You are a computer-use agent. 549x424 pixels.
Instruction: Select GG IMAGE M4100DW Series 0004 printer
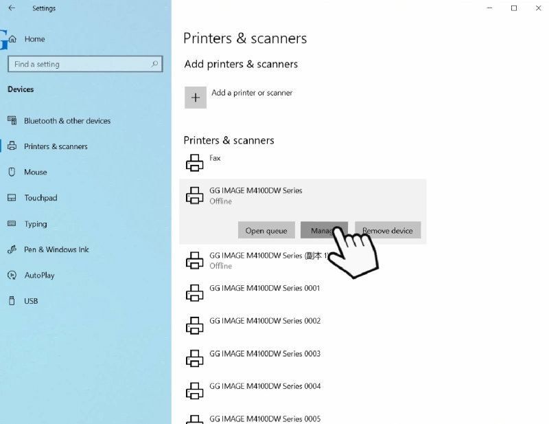[264, 386]
